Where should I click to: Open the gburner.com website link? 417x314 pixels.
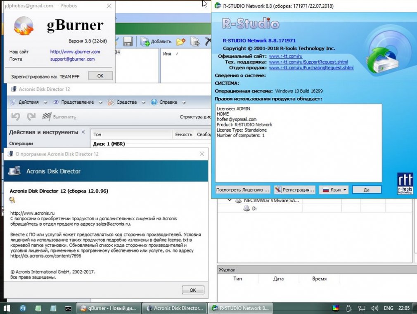click(x=75, y=52)
